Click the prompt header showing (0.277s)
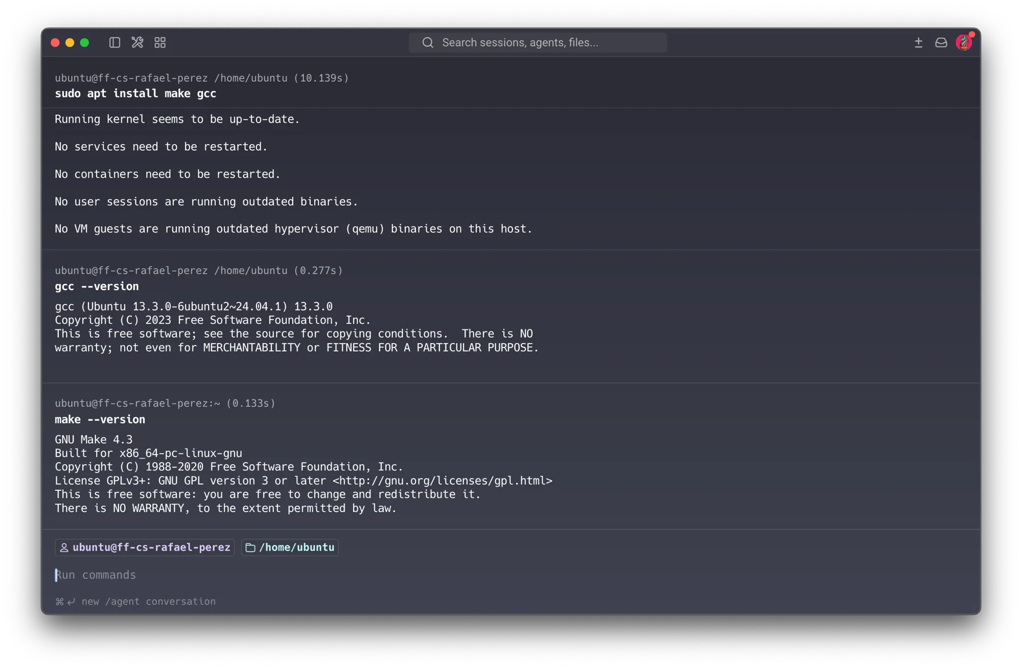The width and height of the screenshot is (1022, 669). [x=199, y=271]
